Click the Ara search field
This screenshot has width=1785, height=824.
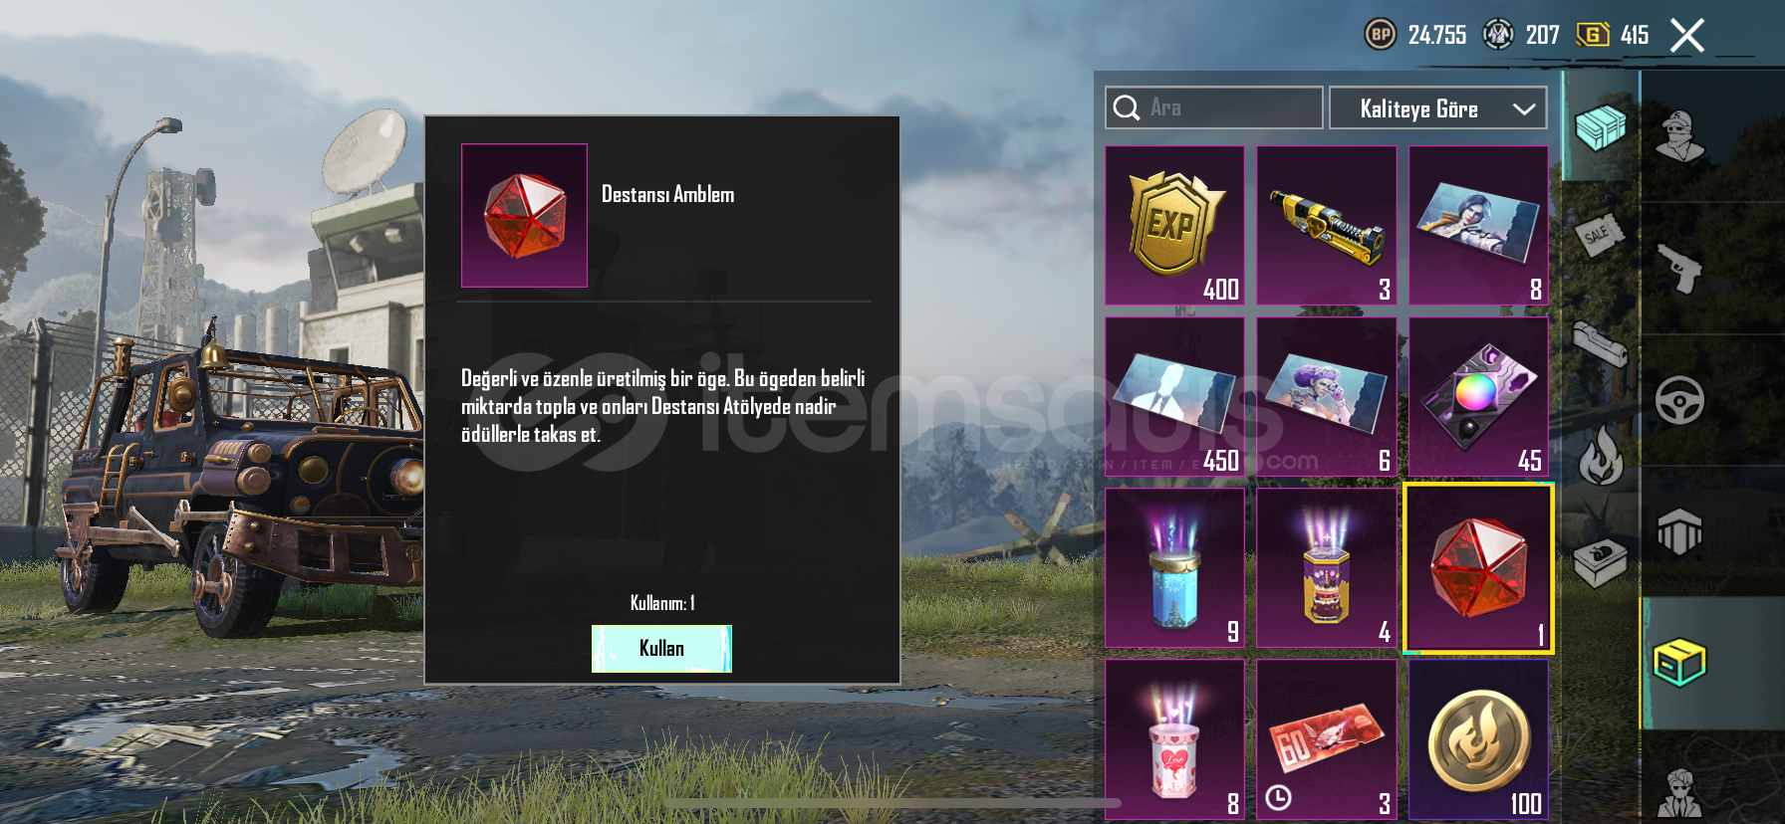tap(1214, 107)
